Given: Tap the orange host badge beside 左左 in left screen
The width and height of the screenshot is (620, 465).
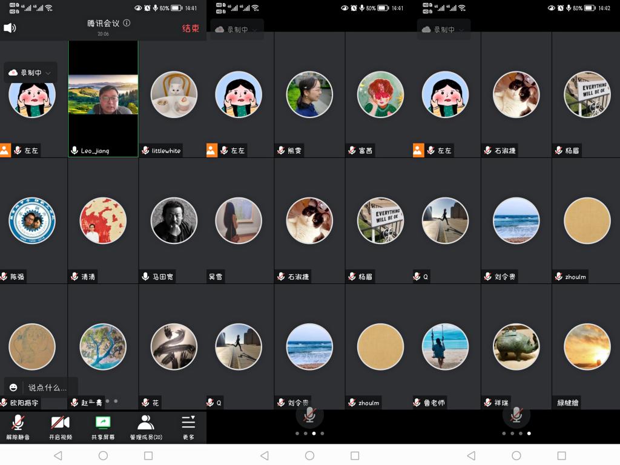Looking at the screenshot, I should coord(5,150).
